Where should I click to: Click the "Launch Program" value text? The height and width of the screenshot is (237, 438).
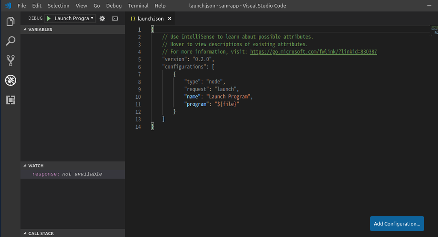(x=228, y=97)
